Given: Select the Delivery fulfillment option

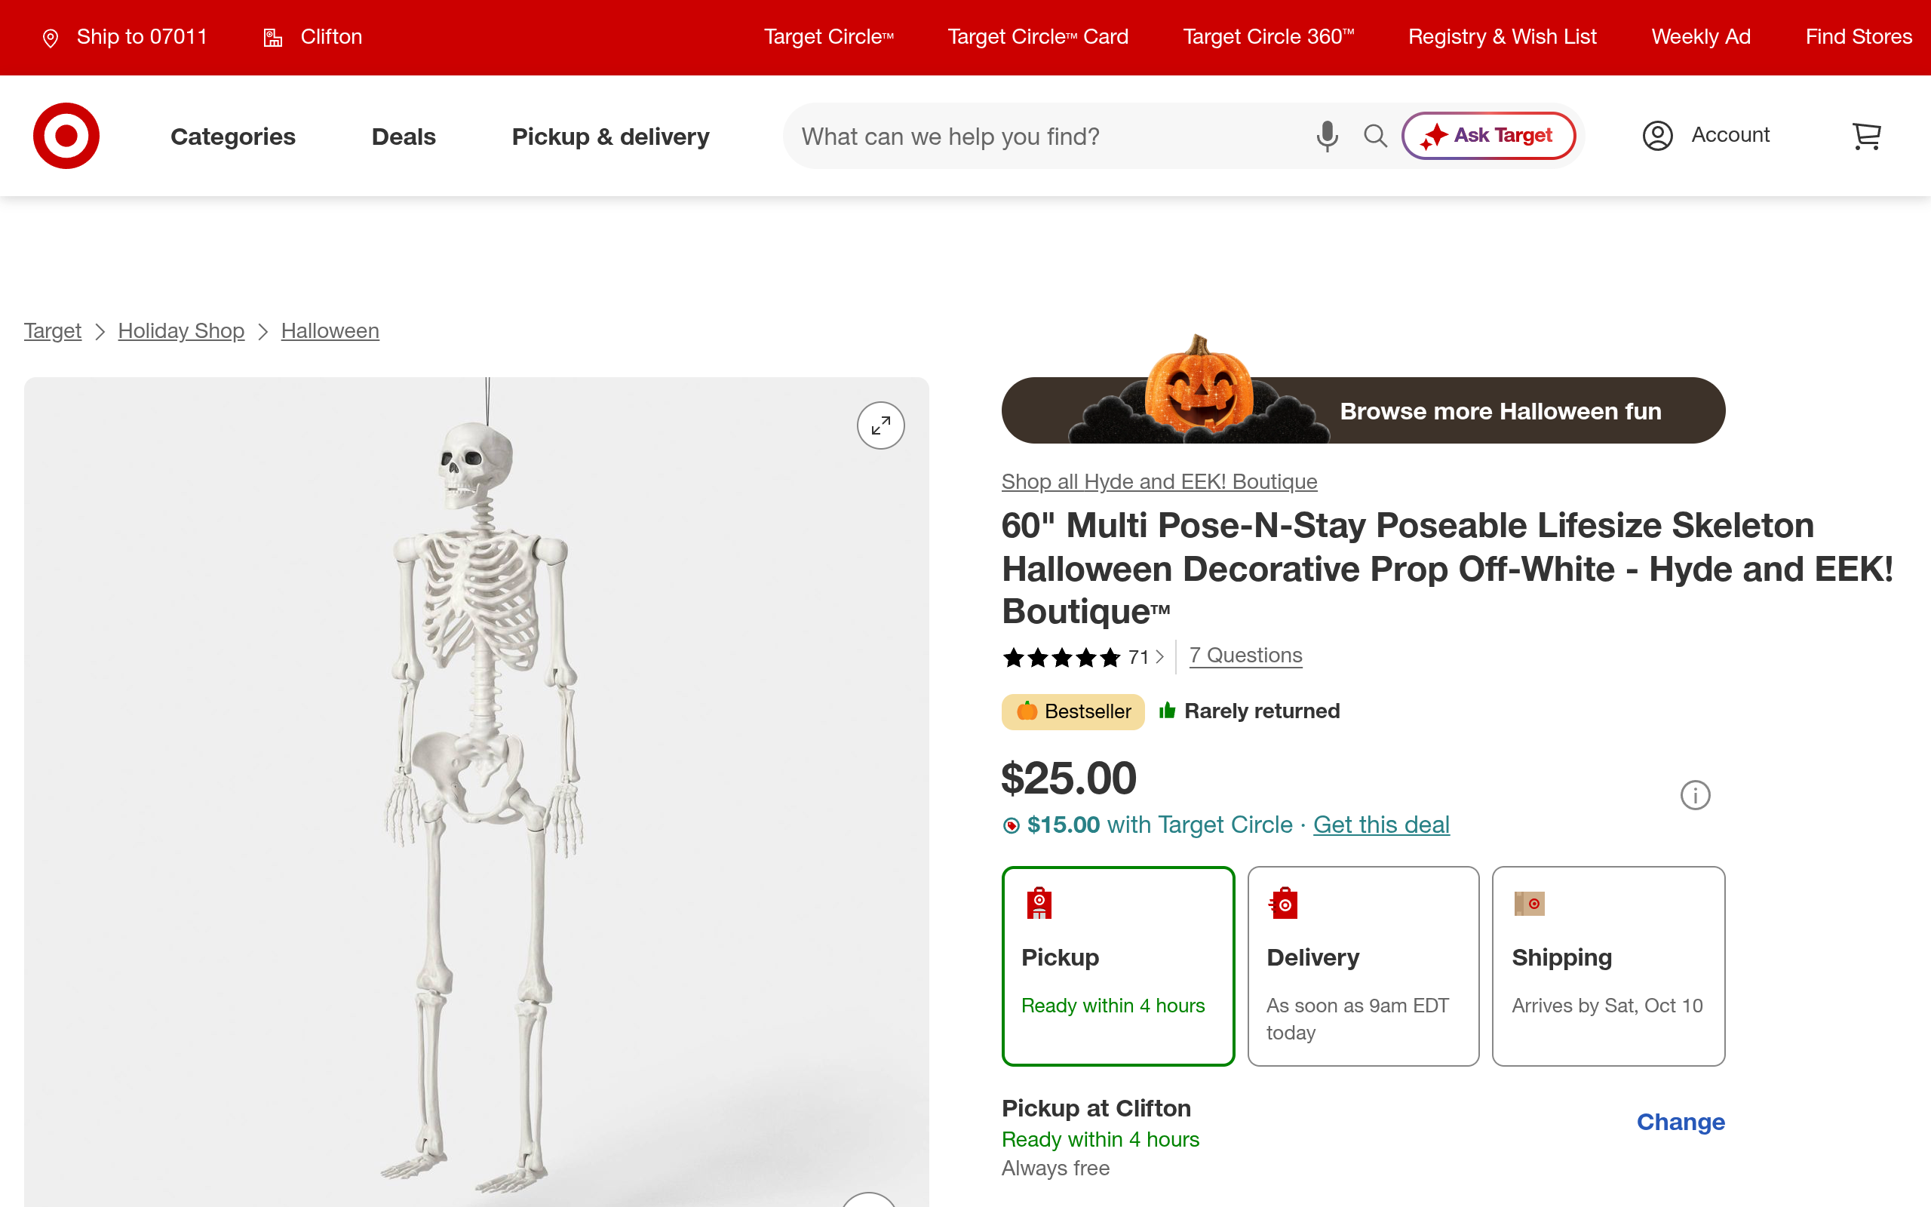Looking at the screenshot, I should click(1363, 966).
